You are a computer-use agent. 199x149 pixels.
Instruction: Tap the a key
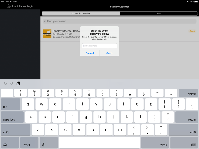31,117
